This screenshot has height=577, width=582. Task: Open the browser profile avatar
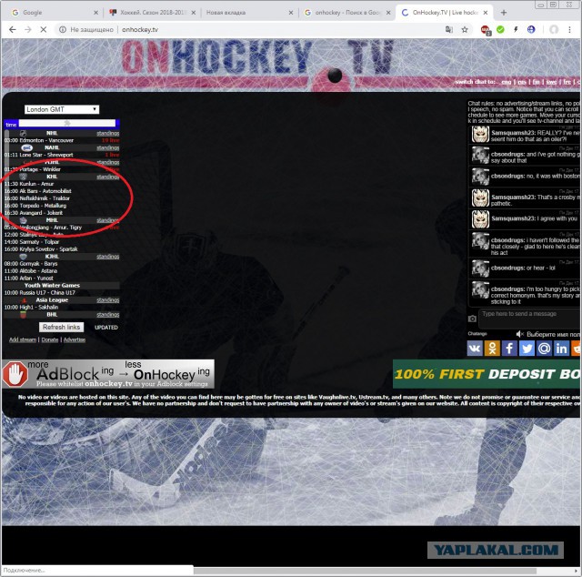554,29
